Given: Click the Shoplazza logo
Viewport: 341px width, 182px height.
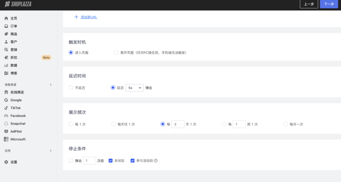Looking at the screenshot, I should tap(18, 4).
